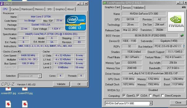
Task: Click the Bandwidth value 217.9 GB/s
Action: pyautogui.click(x=173, y=68)
